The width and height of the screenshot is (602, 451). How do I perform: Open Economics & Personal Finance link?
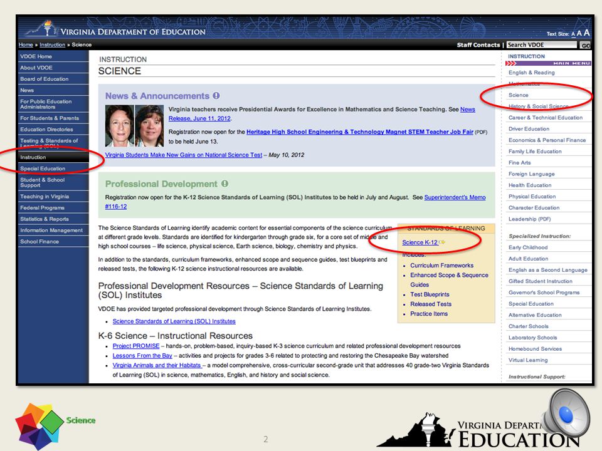pyautogui.click(x=547, y=140)
